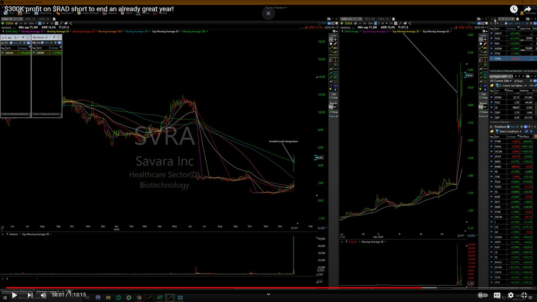Screen dimensions: 537x302
Task: Skip to the next video
Action: click(x=30, y=295)
